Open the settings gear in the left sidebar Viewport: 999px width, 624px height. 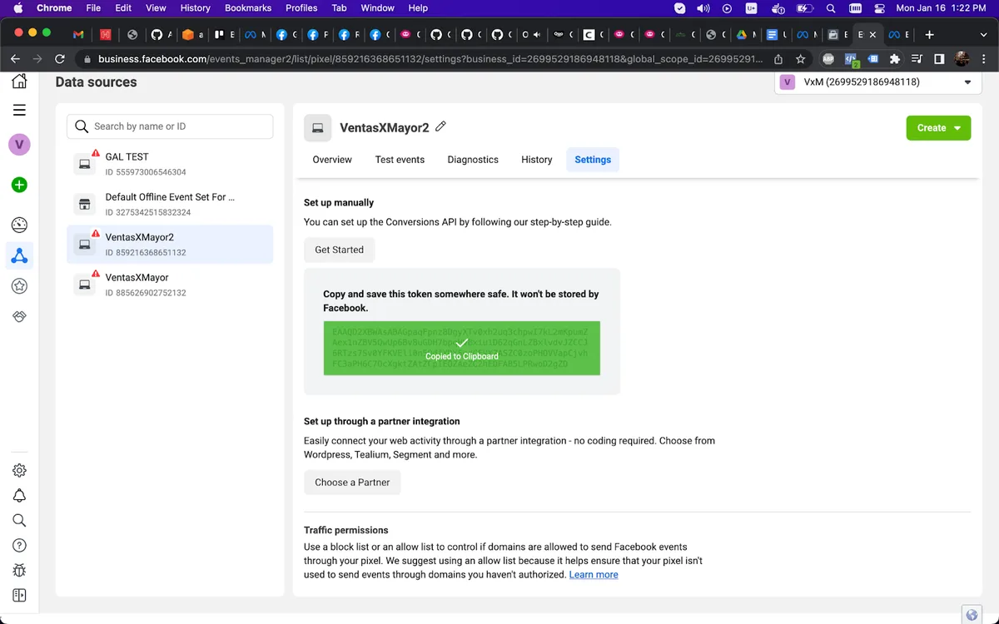coord(19,470)
